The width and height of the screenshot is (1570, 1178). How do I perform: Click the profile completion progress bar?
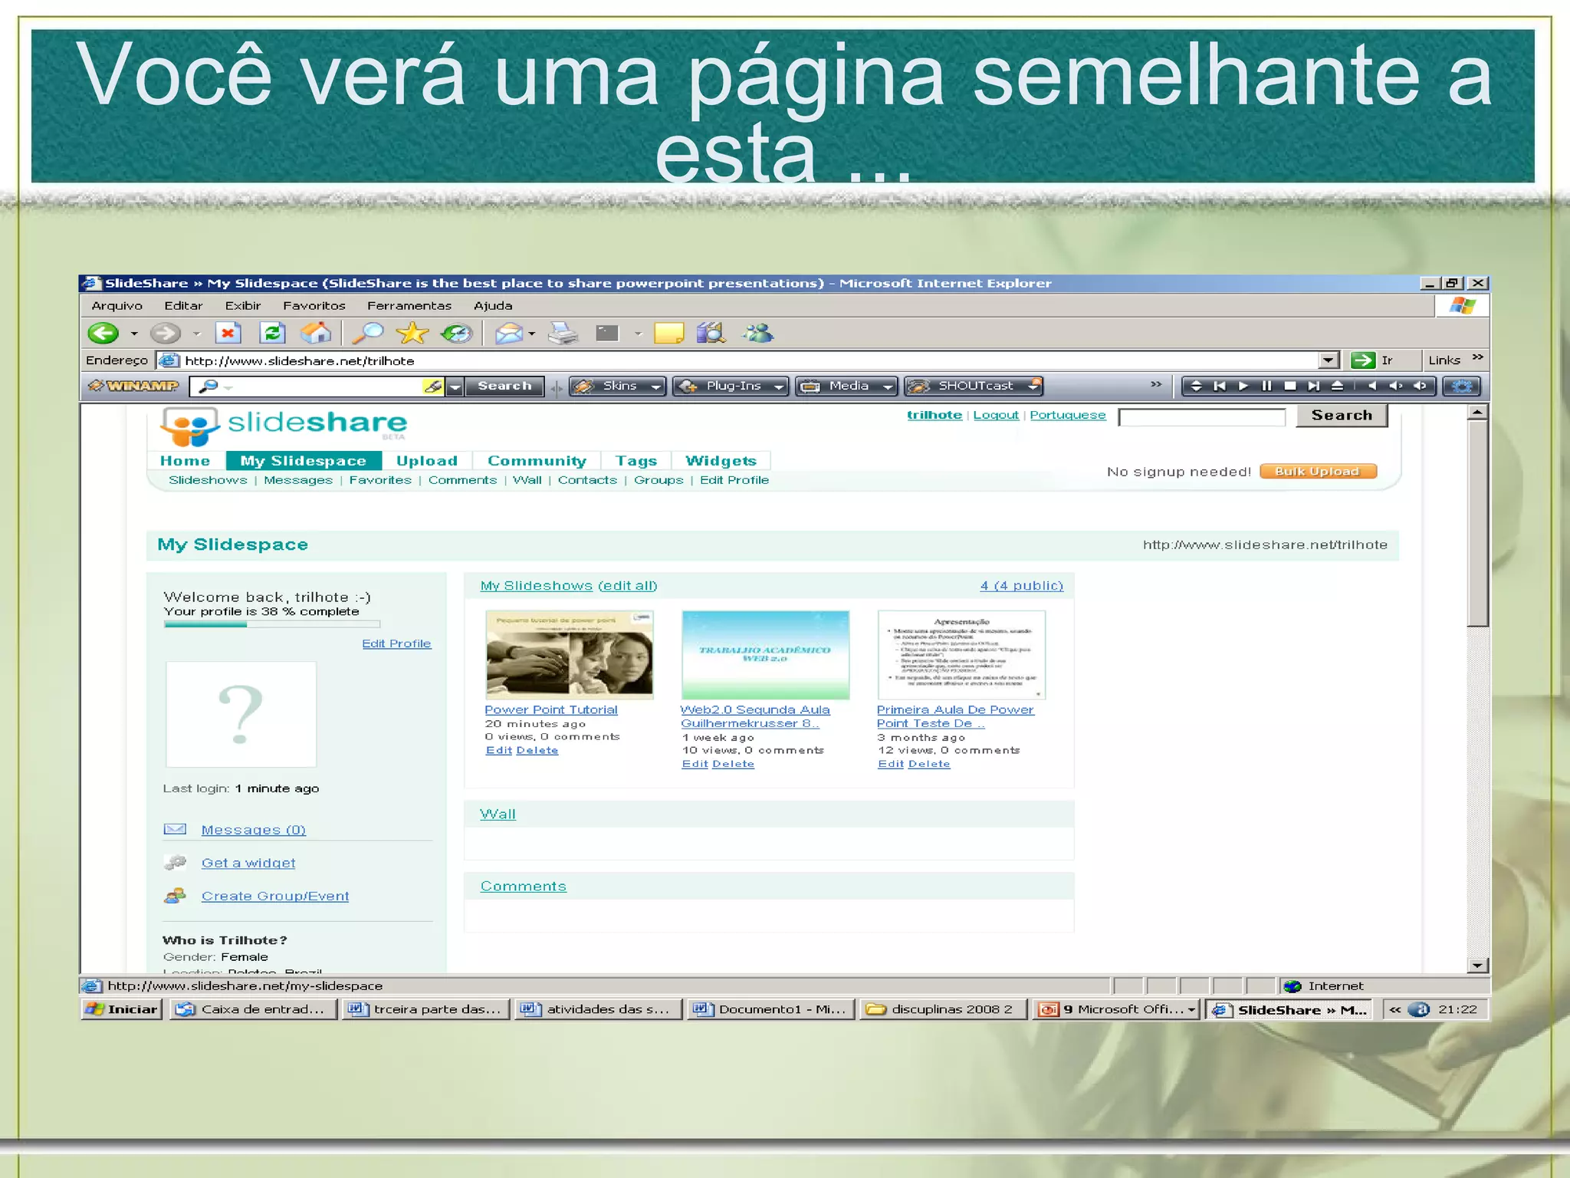pos(272,624)
